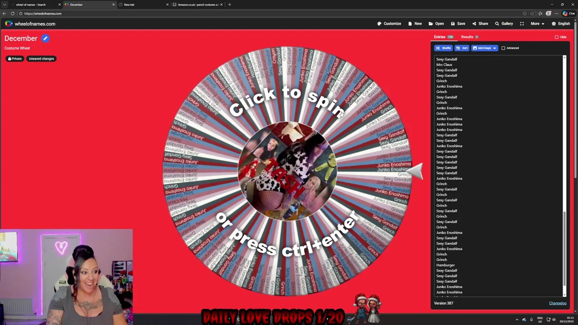578x325 pixels.
Task: Close the December browser tab
Action: [x=113, y=5]
